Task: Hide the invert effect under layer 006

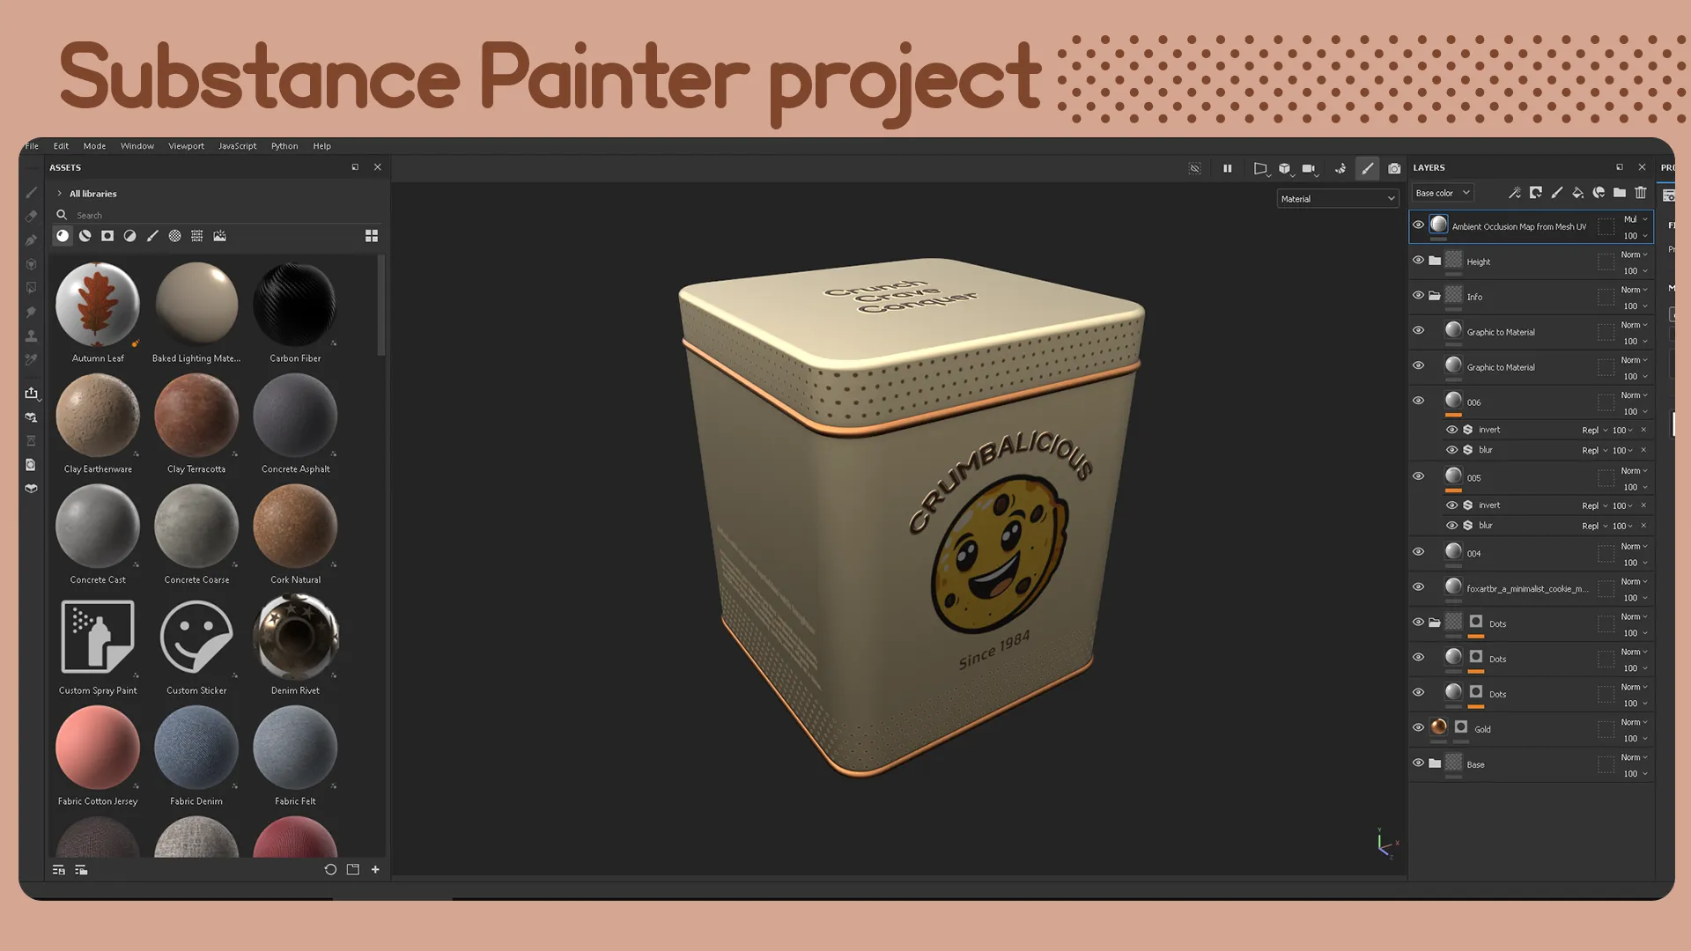Action: click(1452, 429)
